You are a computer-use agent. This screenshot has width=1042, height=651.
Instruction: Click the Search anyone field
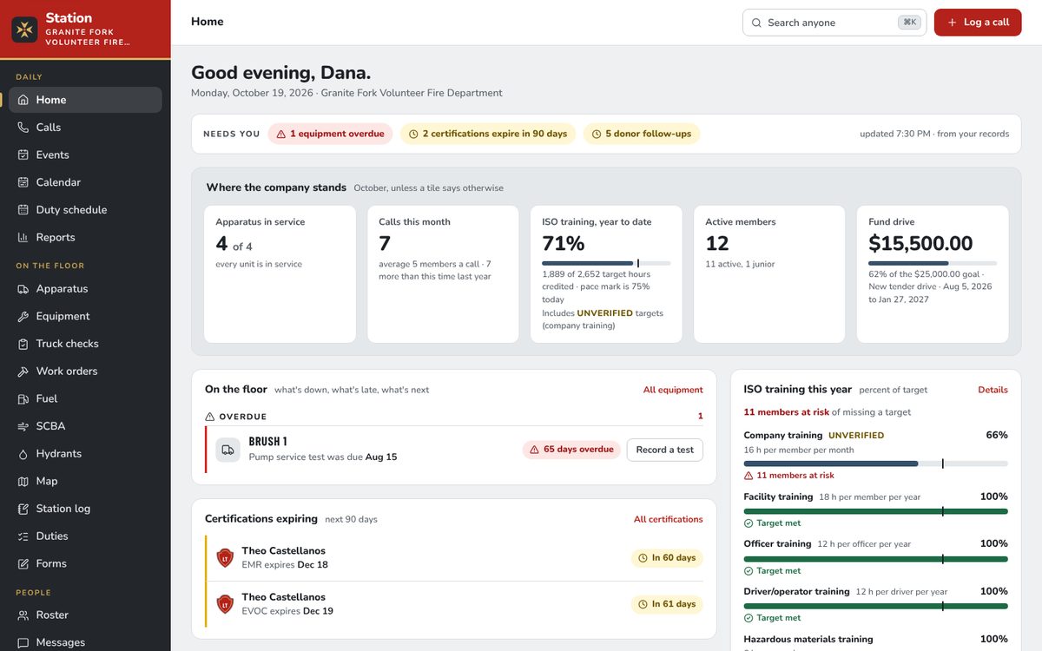point(834,23)
